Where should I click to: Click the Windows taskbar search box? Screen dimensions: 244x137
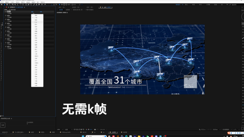96,136
